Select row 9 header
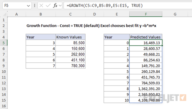 pos(3,66)
